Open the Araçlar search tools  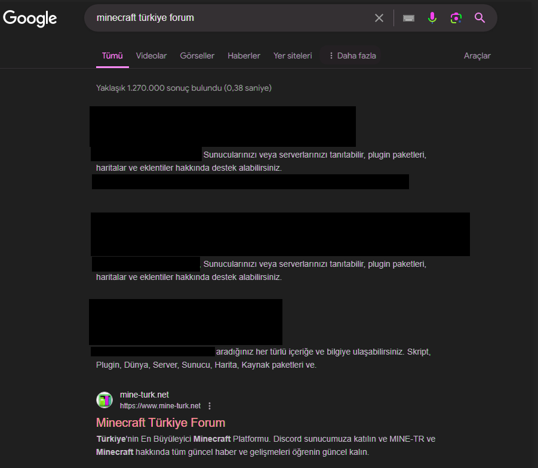tap(477, 56)
